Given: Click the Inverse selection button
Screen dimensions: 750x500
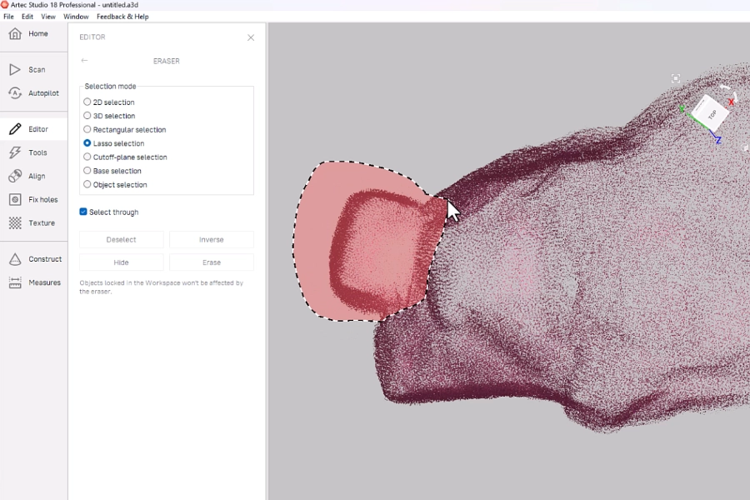Looking at the screenshot, I should 211,240.
